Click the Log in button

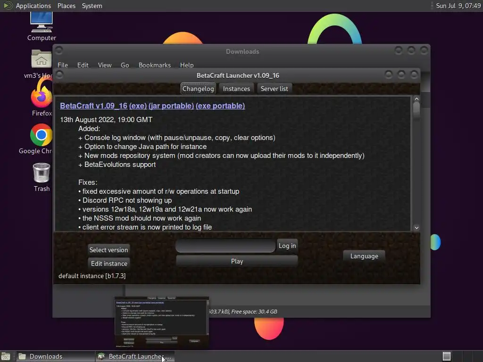pos(287,246)
